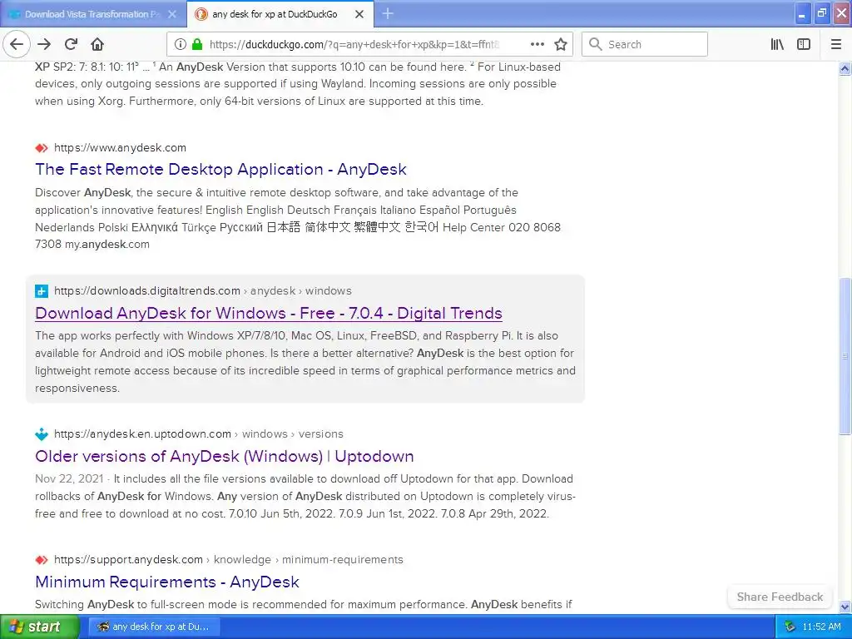This screenshot has height=639, width=852.
Task: Click the scrollbar up arrow
Action: tap(845, 68)
